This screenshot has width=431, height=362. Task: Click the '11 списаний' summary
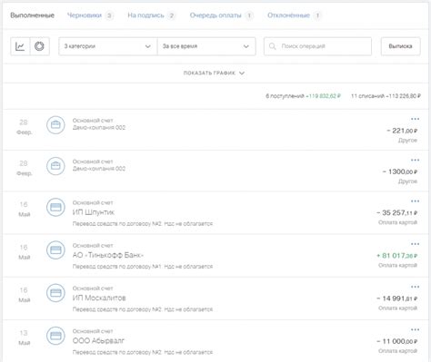386,96
